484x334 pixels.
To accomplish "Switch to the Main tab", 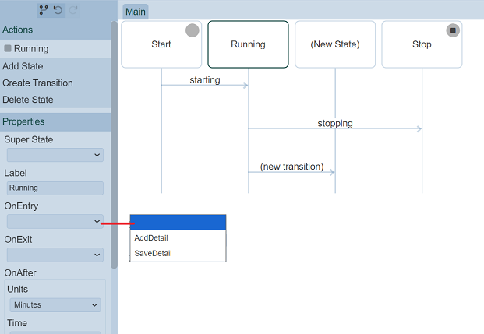I will pos(136,12).
